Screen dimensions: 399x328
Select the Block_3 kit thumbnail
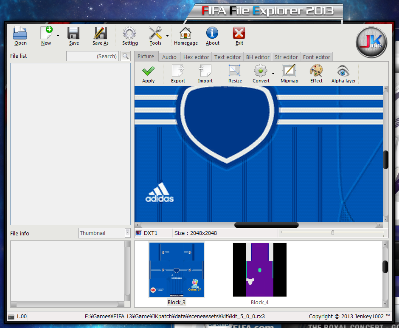click(x=177, y=270)
